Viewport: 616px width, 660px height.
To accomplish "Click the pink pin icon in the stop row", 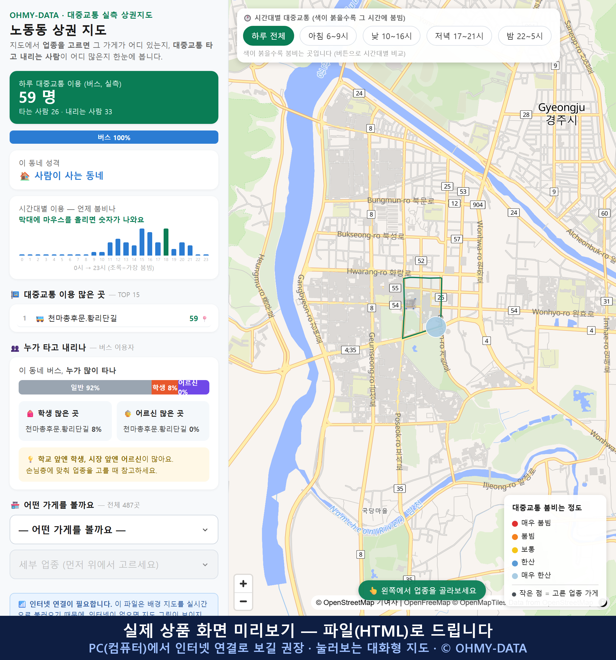I will [x=205, y=319].
